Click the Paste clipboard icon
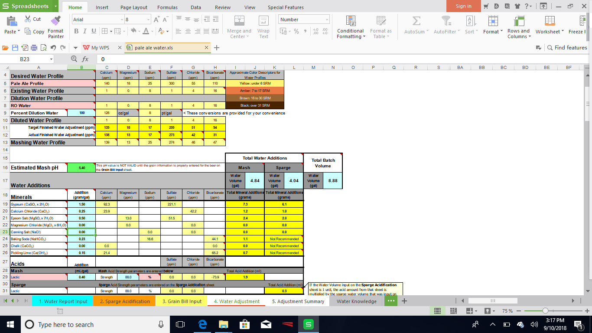 point(12,20)
